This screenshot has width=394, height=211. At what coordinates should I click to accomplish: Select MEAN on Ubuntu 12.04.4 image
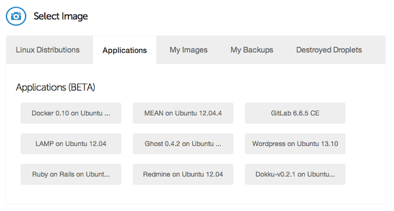(183, 113)
